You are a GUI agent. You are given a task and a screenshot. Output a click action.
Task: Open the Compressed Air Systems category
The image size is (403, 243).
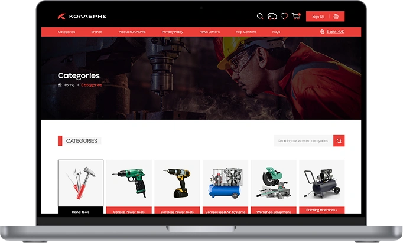(225, 186)
